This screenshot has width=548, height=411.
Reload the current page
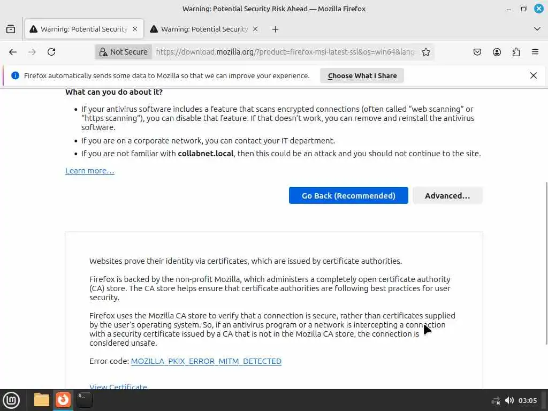click(51, 52)
